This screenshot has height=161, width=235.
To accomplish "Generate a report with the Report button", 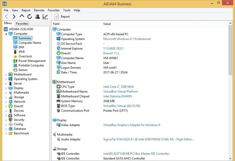I will click(62, 17).
